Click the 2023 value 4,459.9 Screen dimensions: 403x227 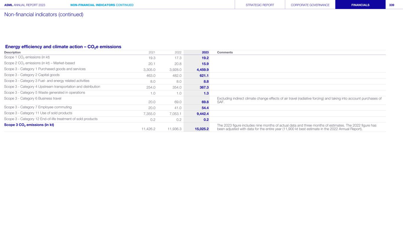pos(203,70)
